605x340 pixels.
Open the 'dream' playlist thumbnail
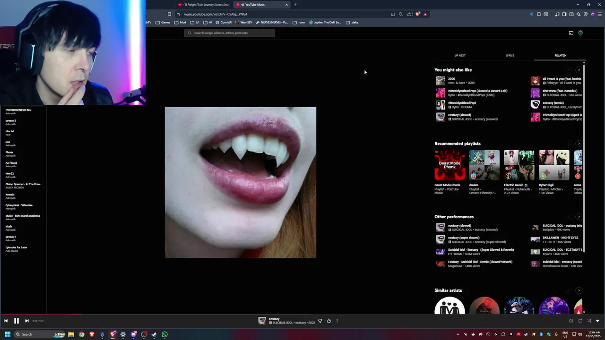click(484, 165)
